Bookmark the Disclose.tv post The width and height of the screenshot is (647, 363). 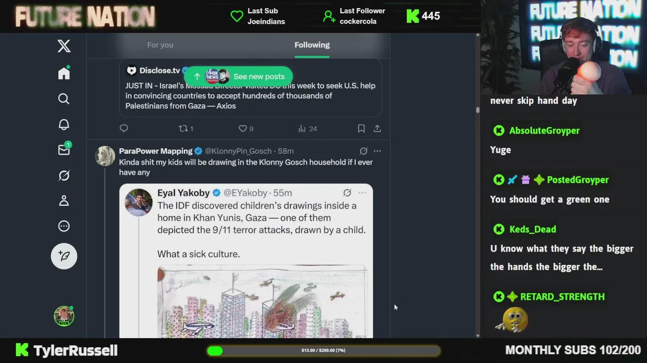point(361,129)
